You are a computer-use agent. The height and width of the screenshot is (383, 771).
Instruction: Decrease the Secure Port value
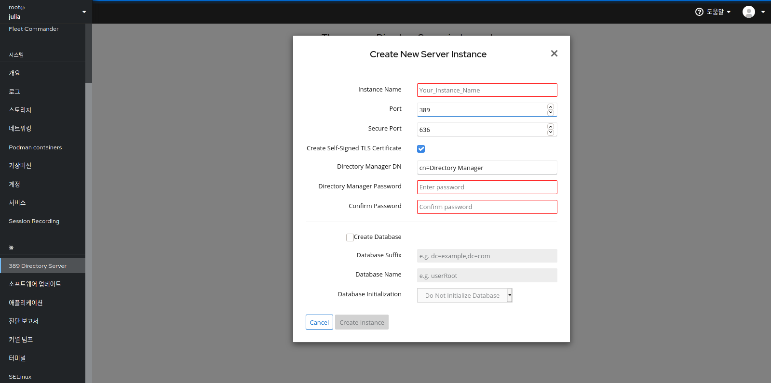551,132
